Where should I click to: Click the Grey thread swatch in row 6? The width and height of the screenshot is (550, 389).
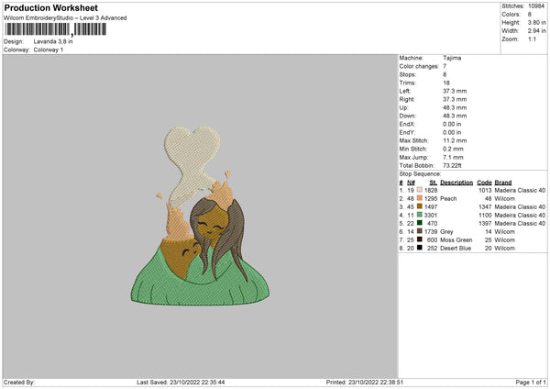420,231
